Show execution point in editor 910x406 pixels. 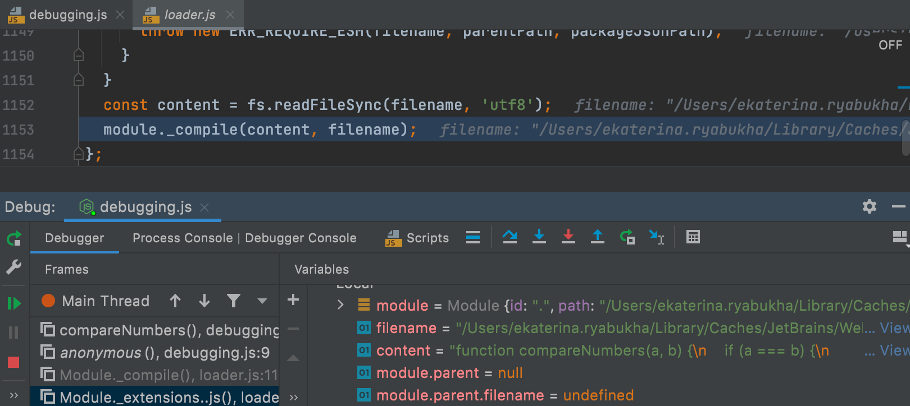pyautogui.click(x=473, y=237)
